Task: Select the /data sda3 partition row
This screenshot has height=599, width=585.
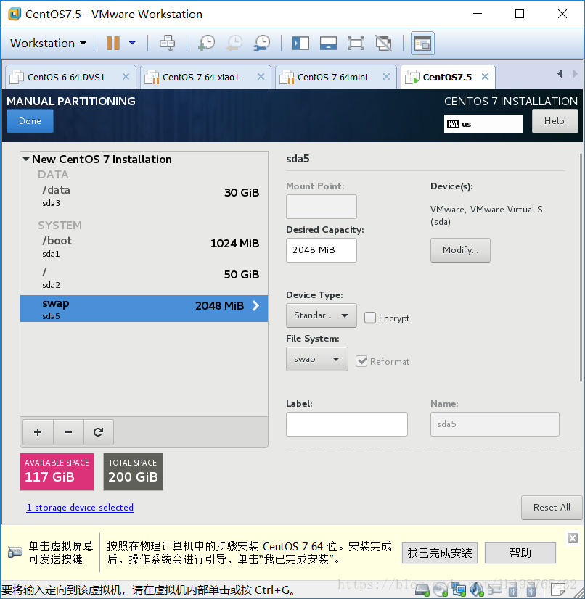Action: pyautogui.click(x=144, y=196)
